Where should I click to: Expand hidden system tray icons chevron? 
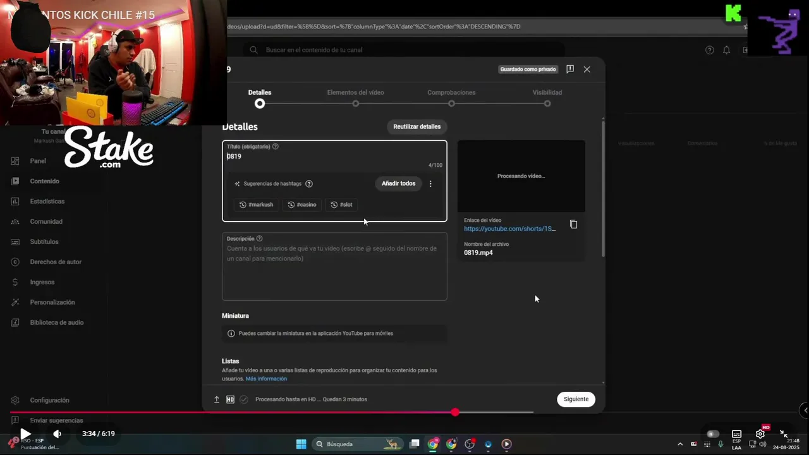(680, 444)
